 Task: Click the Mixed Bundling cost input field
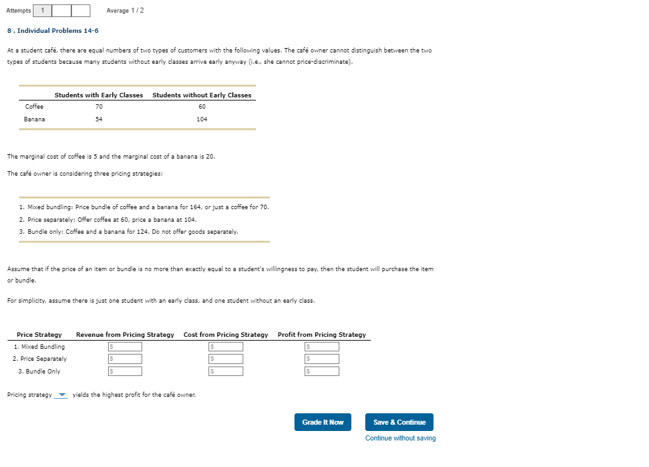pyautogui.click(x=226, y=346)
